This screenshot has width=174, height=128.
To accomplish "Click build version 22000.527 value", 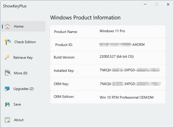I will (117, 56).
